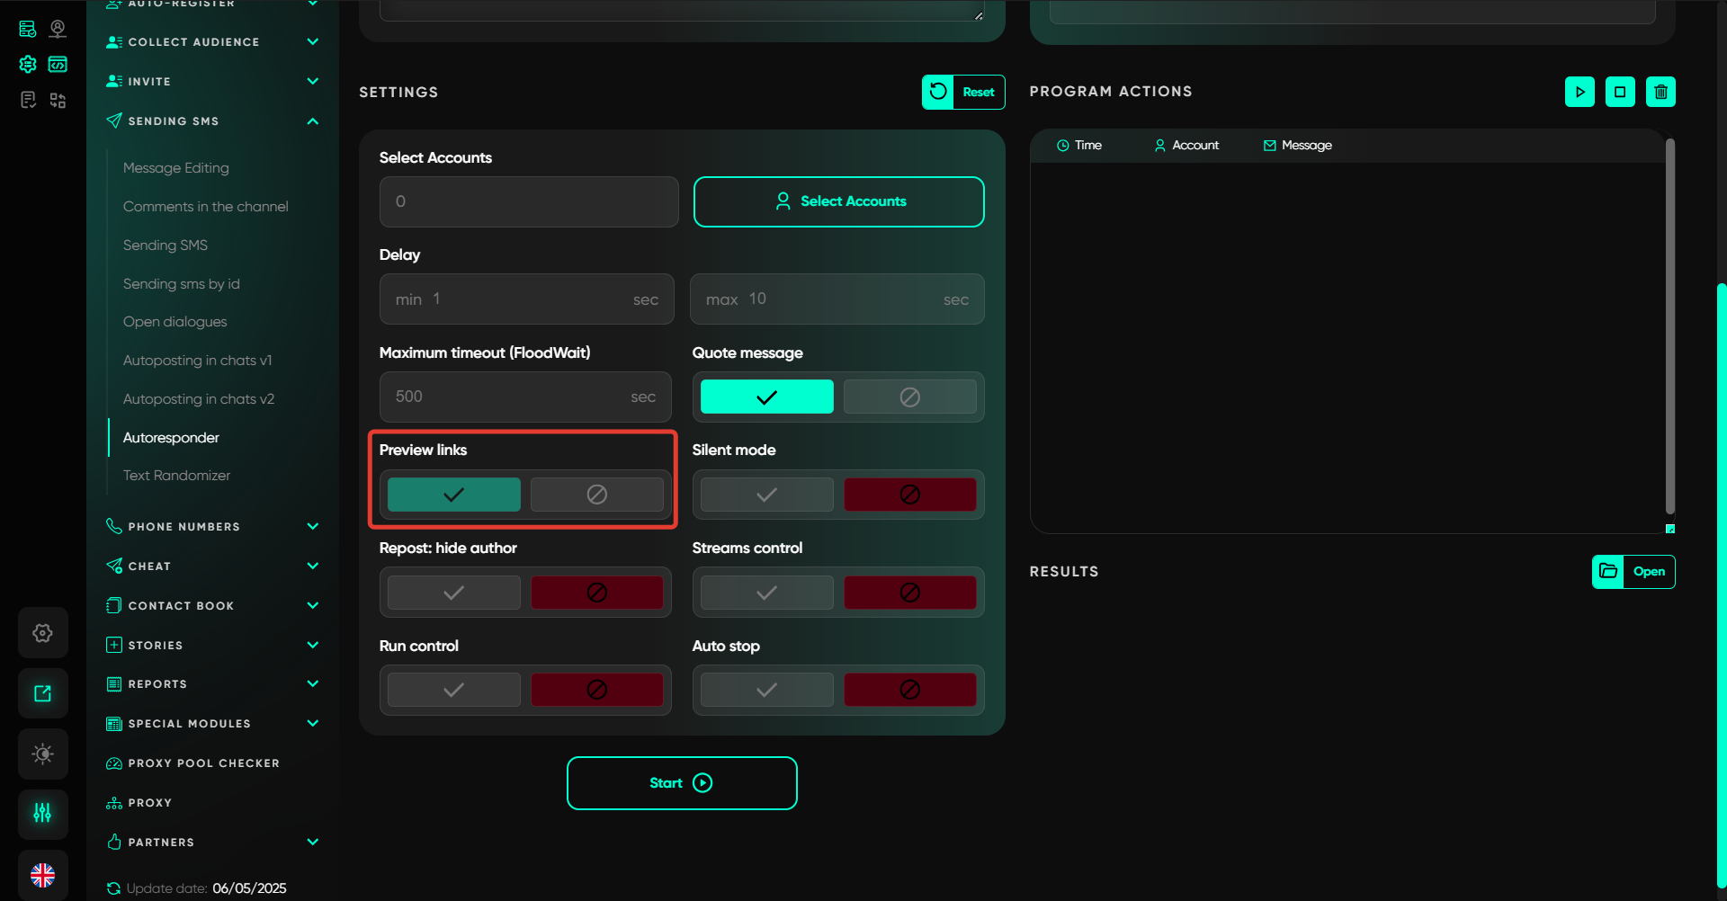Enable Silent mode with the checkmark toggle
This screenshot has width=1727, height=901.
click(766, 495)
